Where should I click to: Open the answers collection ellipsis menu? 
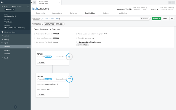28,47
